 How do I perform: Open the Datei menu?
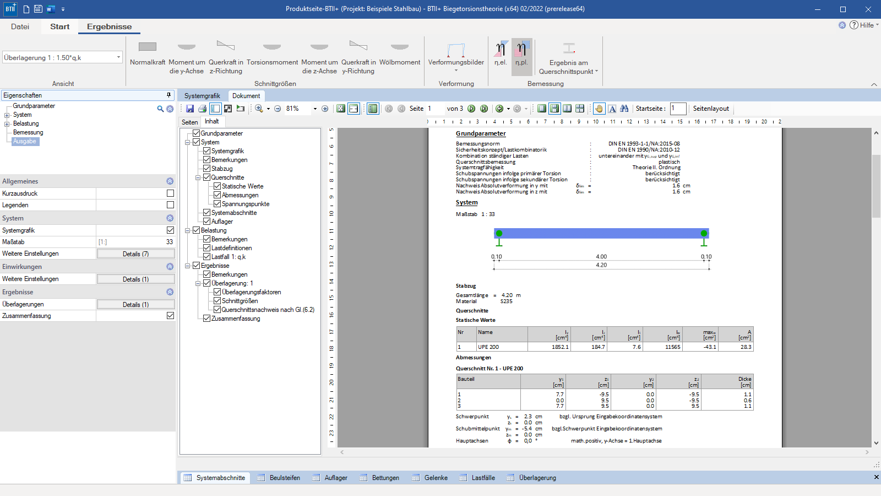pyautogui.click(x=20, y=26)
